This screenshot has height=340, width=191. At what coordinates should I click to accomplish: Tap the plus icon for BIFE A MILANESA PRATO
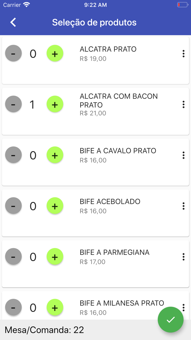coord(55,307)
